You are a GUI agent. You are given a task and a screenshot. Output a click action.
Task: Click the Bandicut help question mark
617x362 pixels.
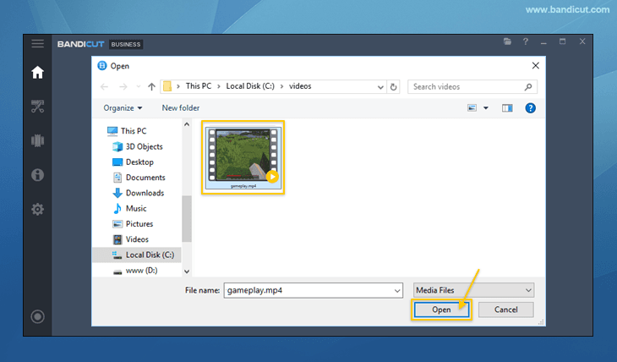tap(525, 41)
